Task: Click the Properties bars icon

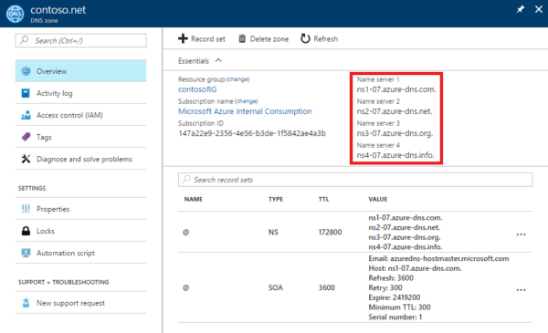Action: click(x=26, y=209)
